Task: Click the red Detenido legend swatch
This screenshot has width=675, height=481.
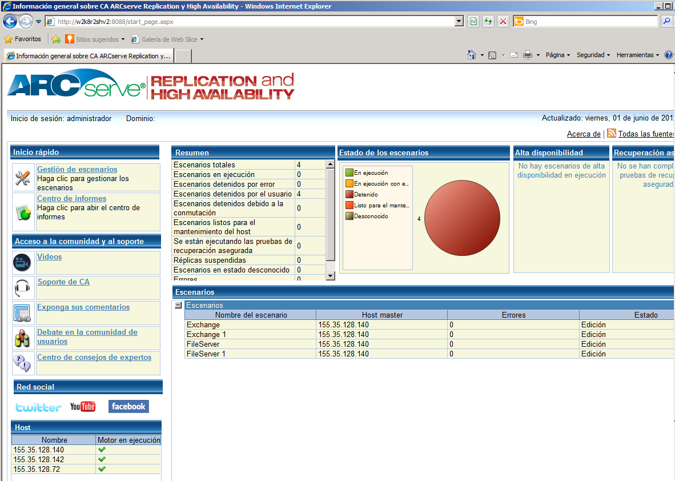Action: (x=349, y=194)
